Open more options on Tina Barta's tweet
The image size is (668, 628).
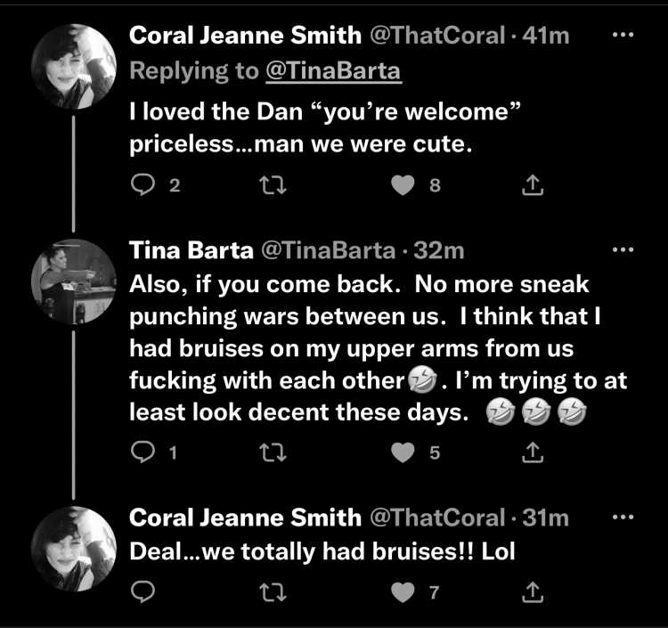pyautogui.click(x=623, y=249)
